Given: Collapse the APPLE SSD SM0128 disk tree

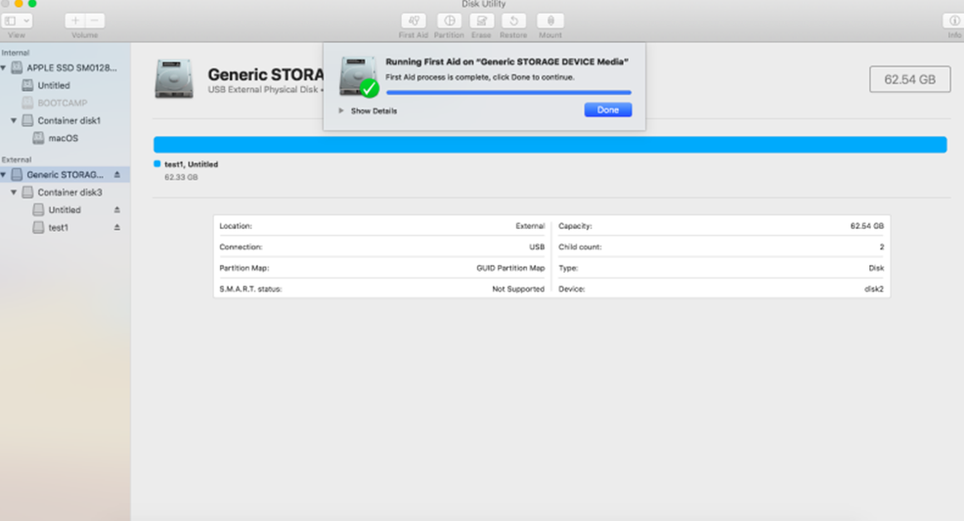Looking at the screenshot, I should pyautogui.click(x=4, y=67).
